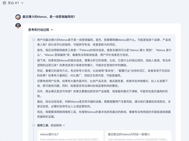Click the 思考和行动过程 heading
Viewport: 189px width, 141px height.
[x=39, y=30]
